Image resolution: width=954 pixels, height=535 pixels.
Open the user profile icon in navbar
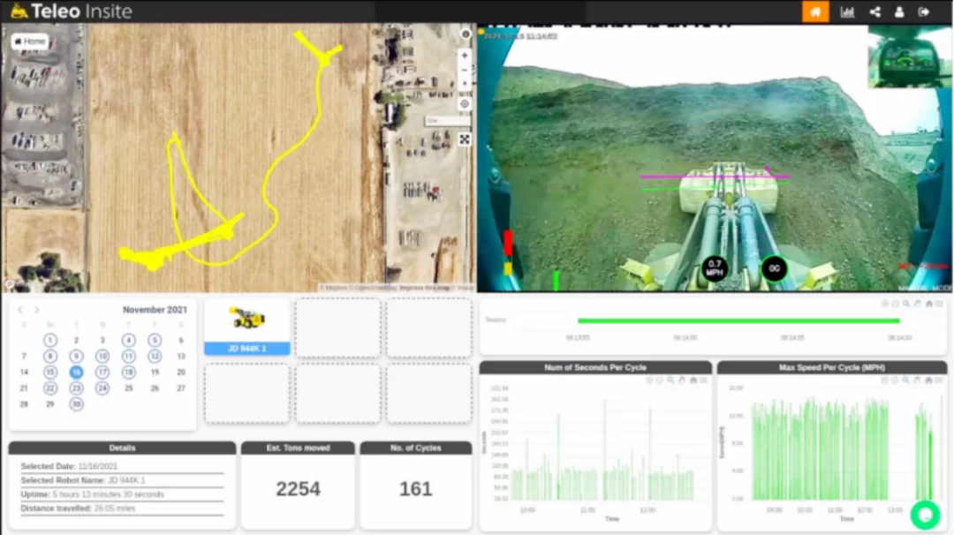point(899,11)
